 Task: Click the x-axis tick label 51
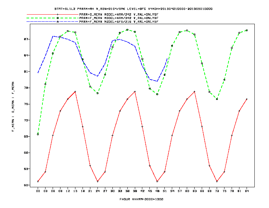point(165,191)
